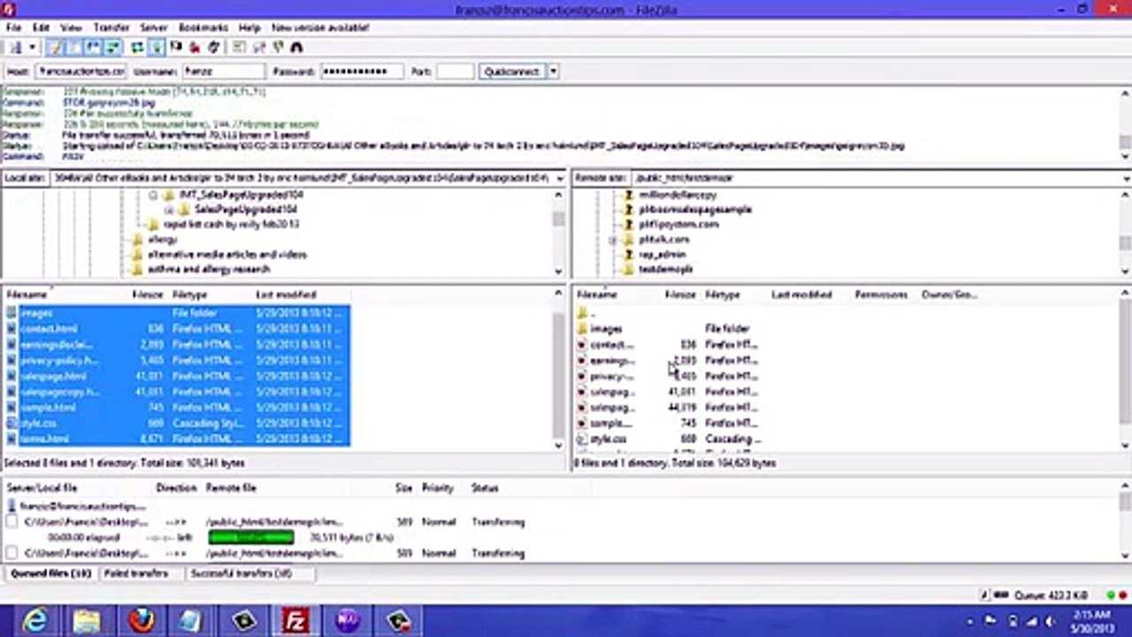The image size is (1132, 637).
Task: Sort local files by Filesize column
Action: point(148,295)
